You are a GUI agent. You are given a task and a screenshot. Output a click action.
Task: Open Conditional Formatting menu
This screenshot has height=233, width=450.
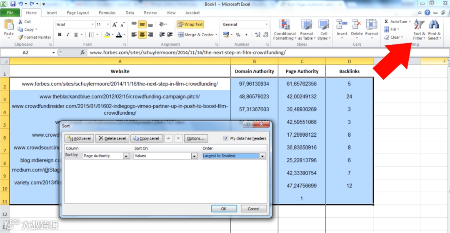pos(285,30)
